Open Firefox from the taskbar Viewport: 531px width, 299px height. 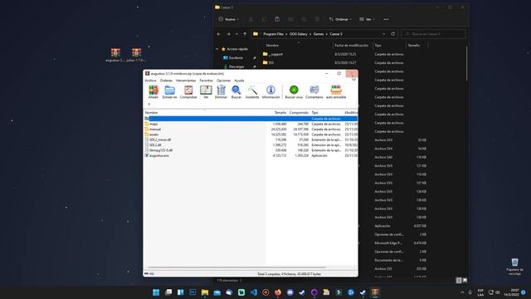(278, 292)
